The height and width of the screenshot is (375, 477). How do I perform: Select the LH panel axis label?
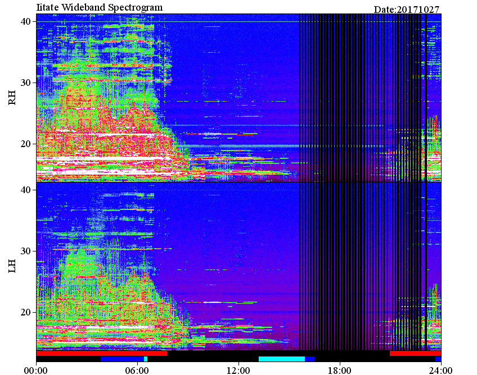tap(12, 266)
